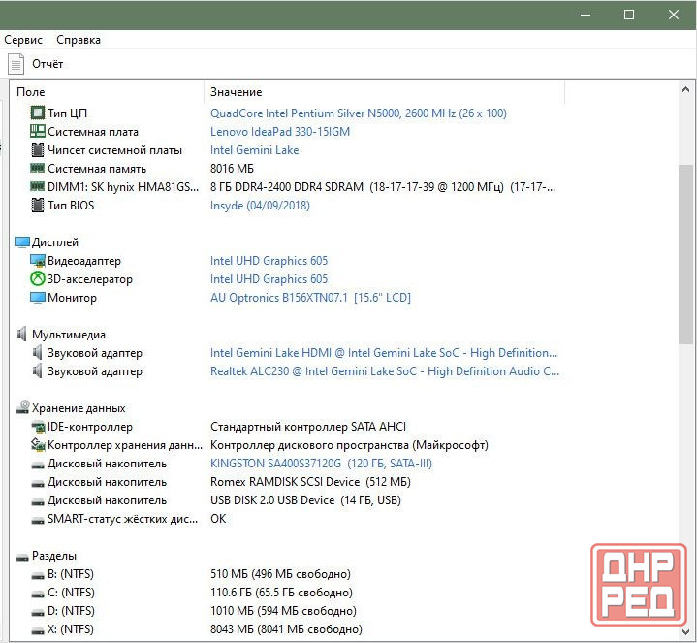
Task: Open the QuadCore Intel Pentium Silver N5000 link
Action: (359, 113)
